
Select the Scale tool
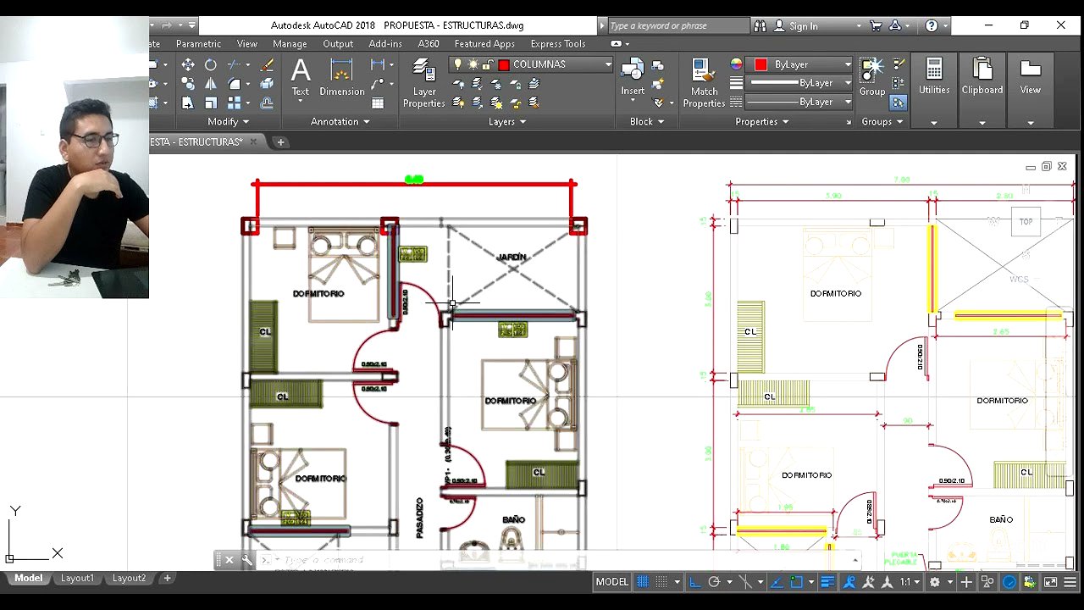tap(211, 103)
